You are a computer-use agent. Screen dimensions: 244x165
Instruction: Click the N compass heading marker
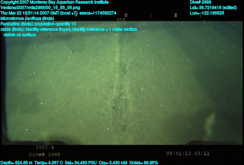pos(126,15)
